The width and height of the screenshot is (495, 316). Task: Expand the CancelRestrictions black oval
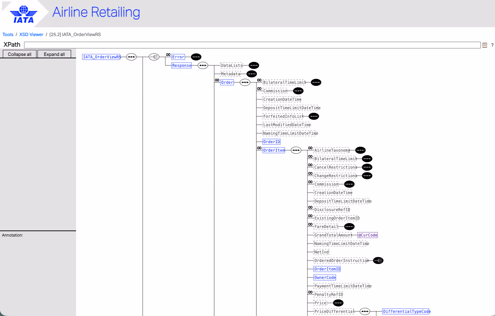[x=367, y=167]
